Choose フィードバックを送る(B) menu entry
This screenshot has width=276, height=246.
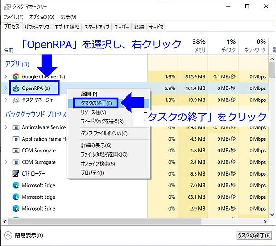[x=109, y=122]
